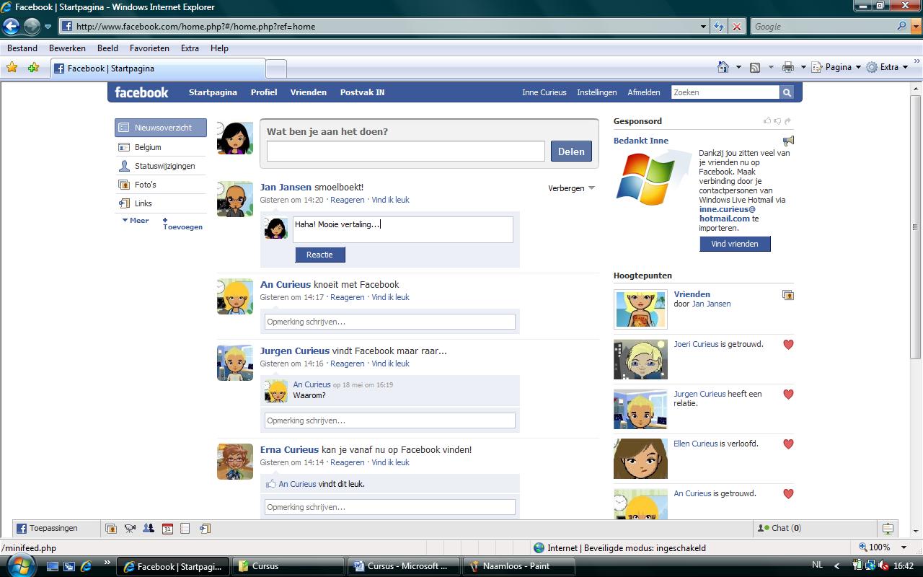This screenshot has height=577, width=923.
Task: Open the address bar history dropdown
Action: 704,27
